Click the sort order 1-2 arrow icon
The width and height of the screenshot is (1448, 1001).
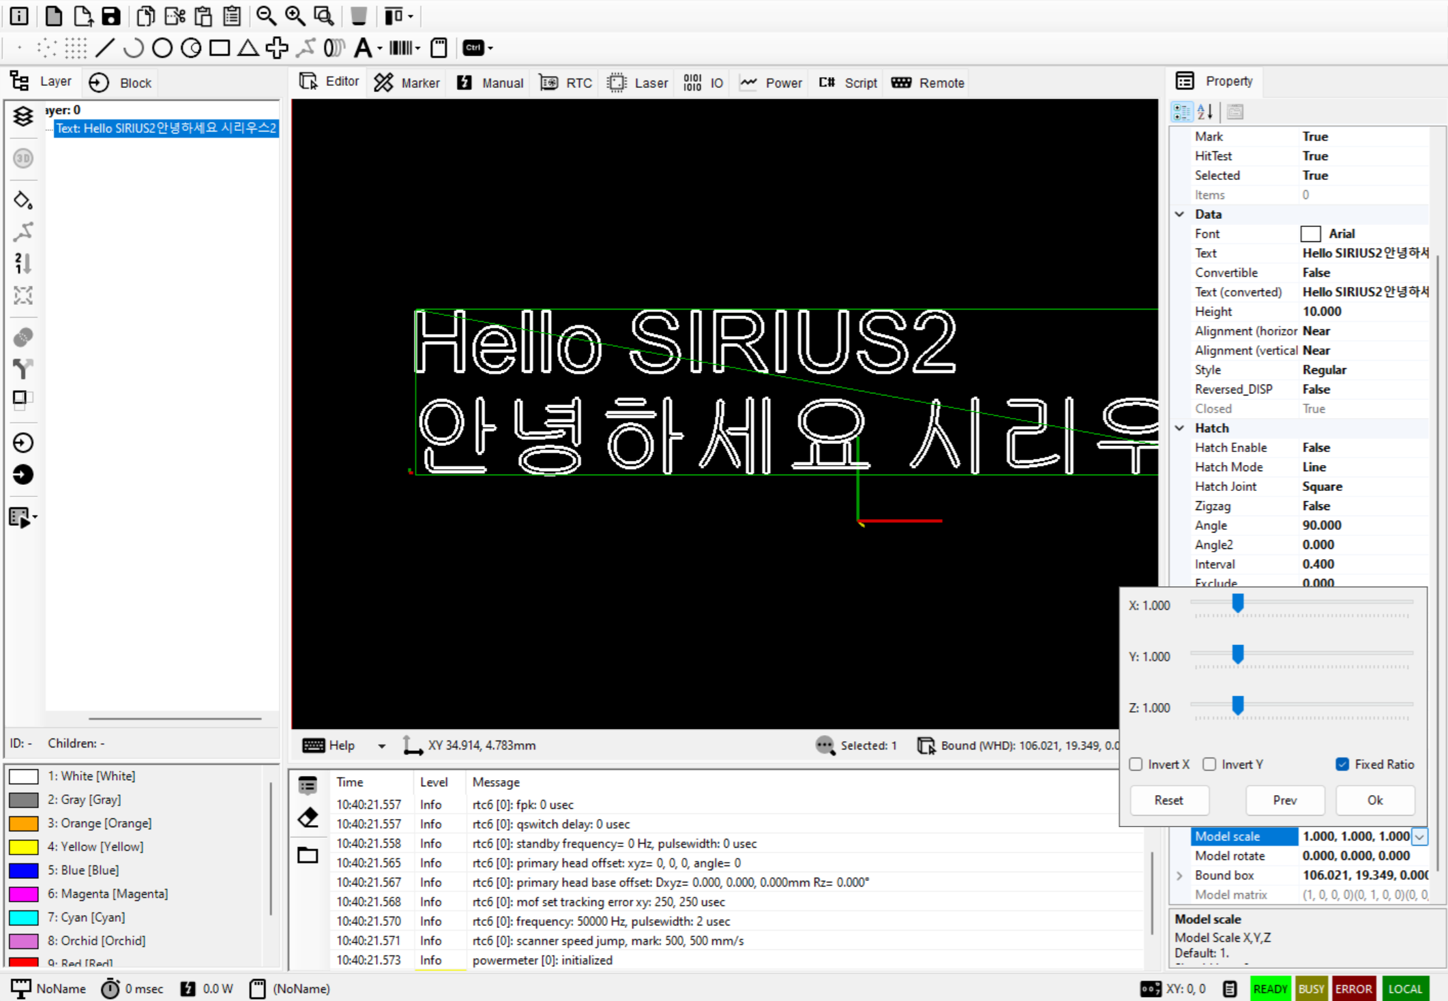[23, 263]
